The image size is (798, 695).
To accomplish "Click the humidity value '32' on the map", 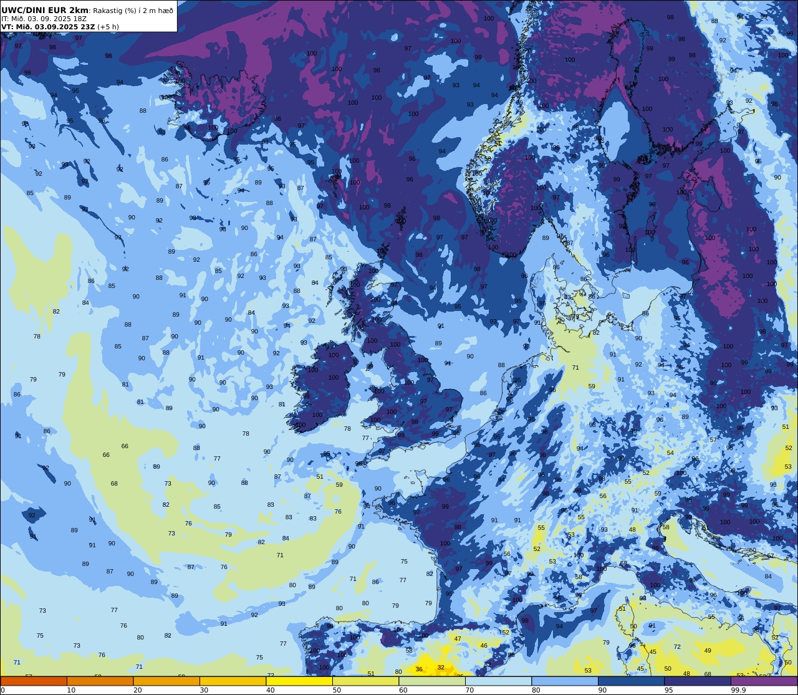I will (x=441, y=667).
